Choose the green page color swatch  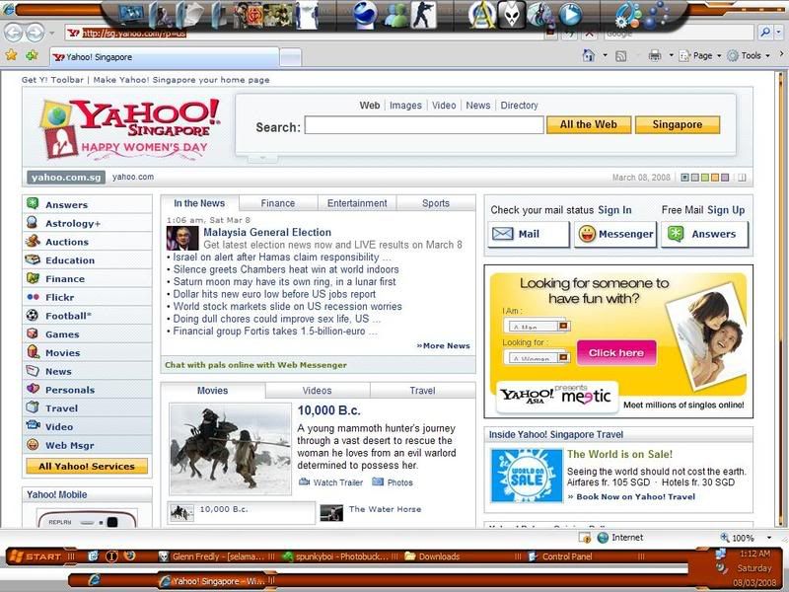pyautogui.click(x=705, y=178)
